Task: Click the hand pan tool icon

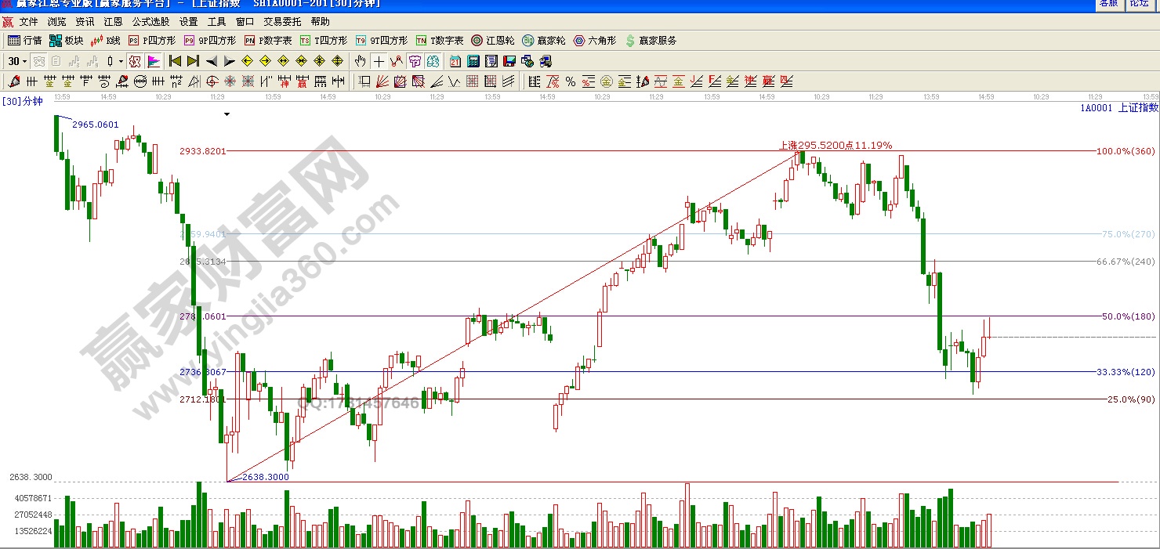Action: [360, 61]
